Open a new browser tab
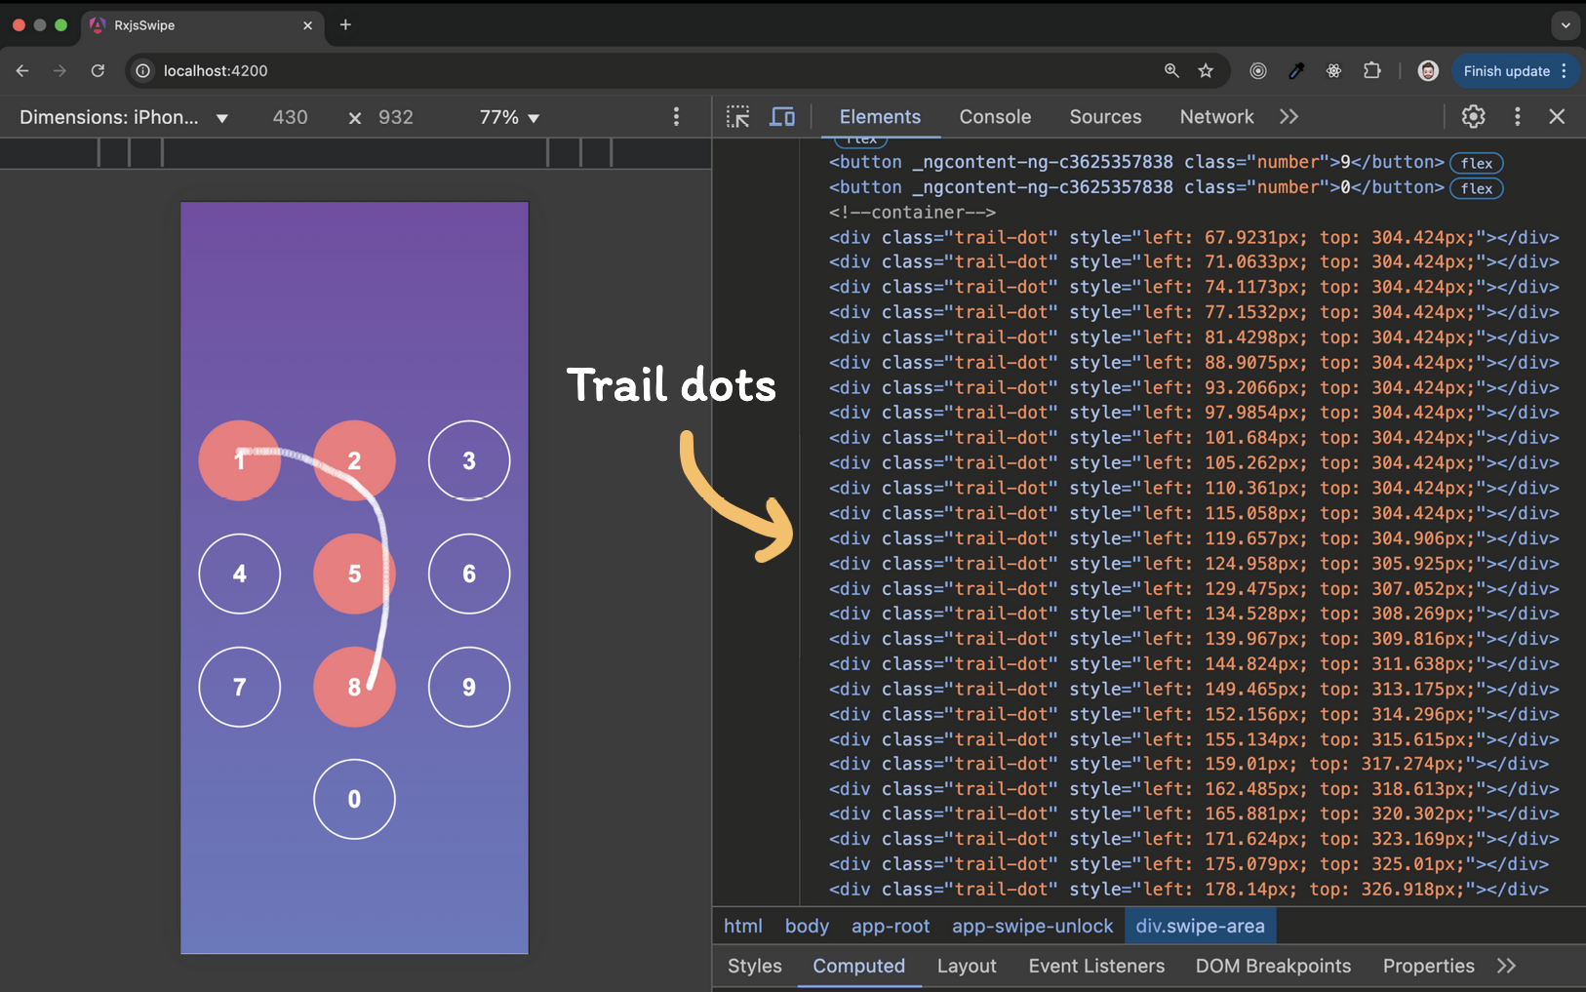1586x992 pixels. pyautogui.click(x=345, y=24)
